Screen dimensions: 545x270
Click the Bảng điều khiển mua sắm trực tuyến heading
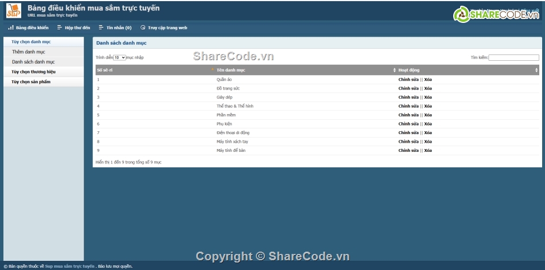(x=94, y=8)
